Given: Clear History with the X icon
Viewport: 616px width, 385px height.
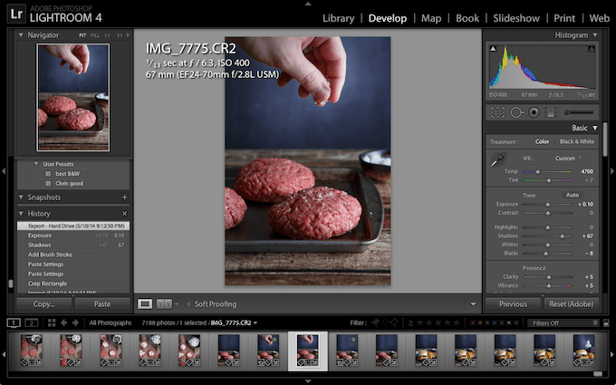Looking at the screenshot, I should (x=124, y=214).
